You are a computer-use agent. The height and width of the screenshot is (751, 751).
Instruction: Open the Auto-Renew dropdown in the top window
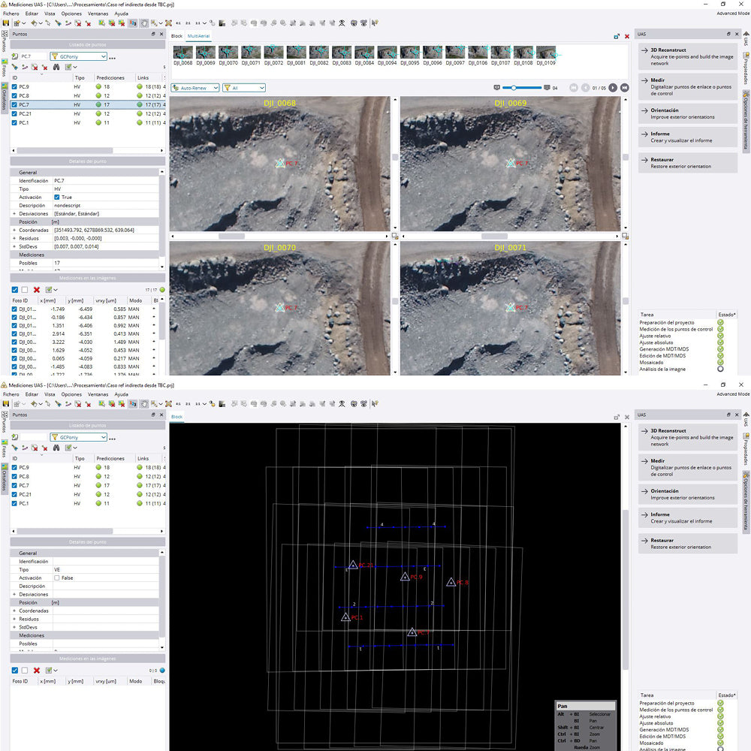click(195, 88)
